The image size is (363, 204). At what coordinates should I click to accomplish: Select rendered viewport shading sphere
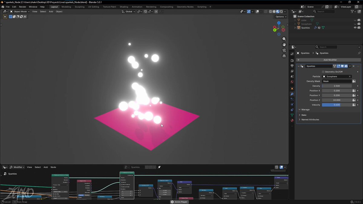(x=281, y=11)
